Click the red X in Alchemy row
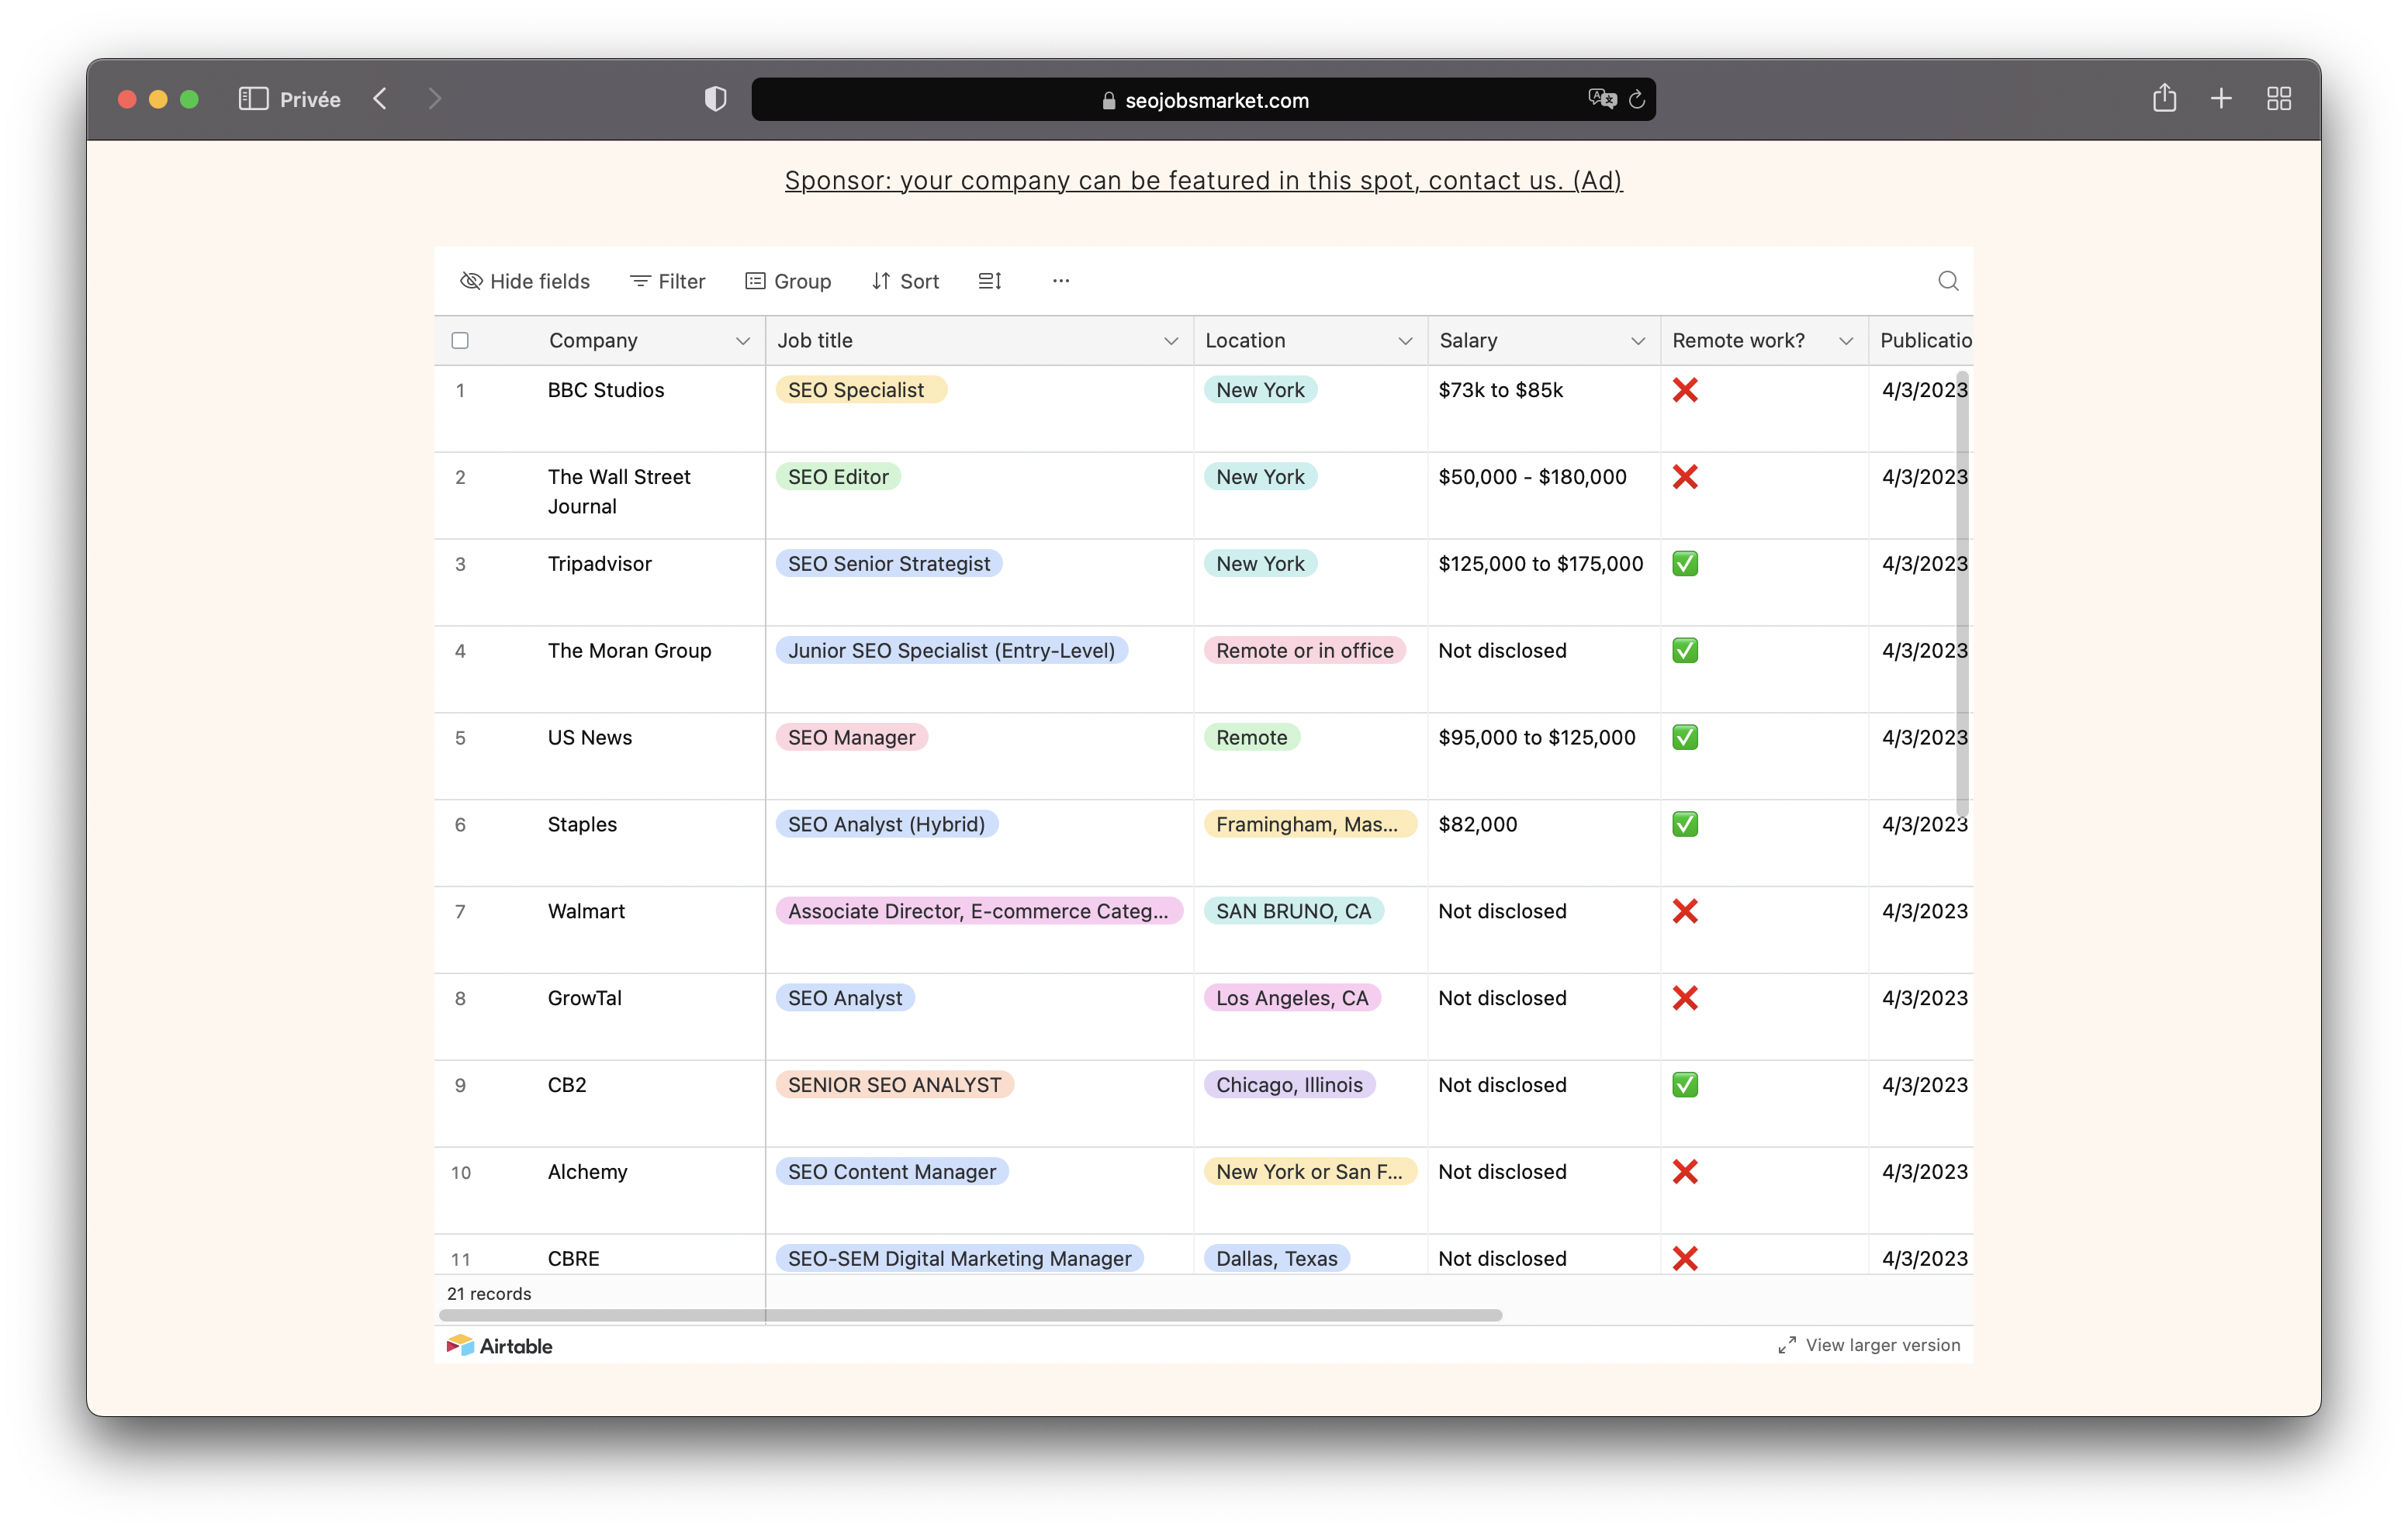The image size is (2408, 1531). coord(1685,1172)
